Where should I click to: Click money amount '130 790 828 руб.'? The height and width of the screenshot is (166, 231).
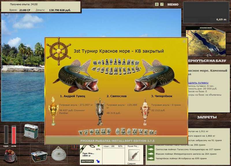(60, 10)
